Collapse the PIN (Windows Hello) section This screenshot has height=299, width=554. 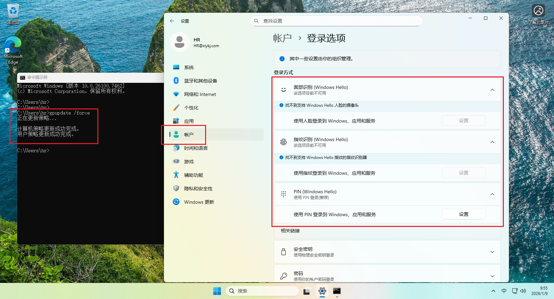tap(492, 194)
